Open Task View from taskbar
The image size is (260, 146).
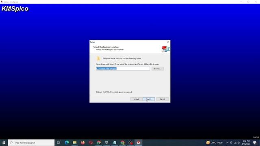coord(58,142)
